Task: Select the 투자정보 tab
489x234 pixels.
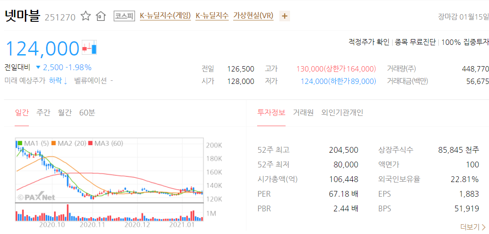Action: 271,112
